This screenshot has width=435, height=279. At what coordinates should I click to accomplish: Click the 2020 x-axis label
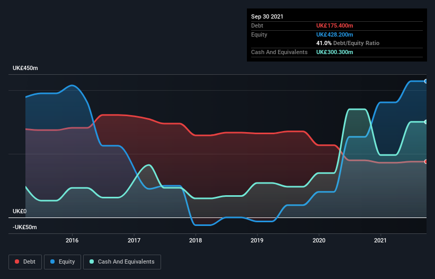[x=319, y=240]
